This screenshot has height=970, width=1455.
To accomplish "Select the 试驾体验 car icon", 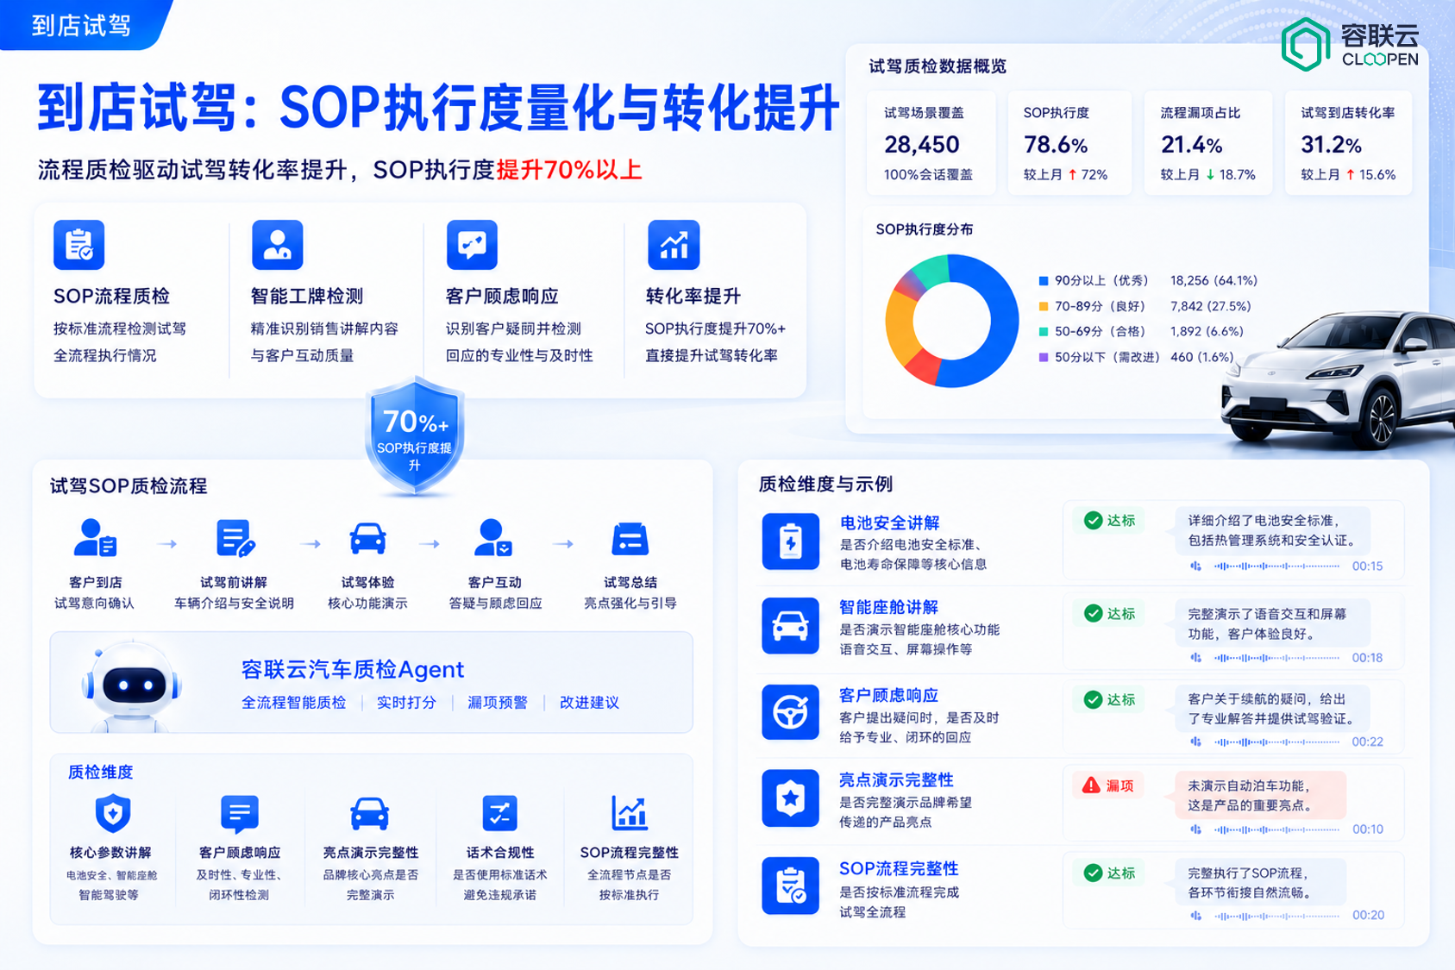I will pyautogui.click(x=367, y=538).
